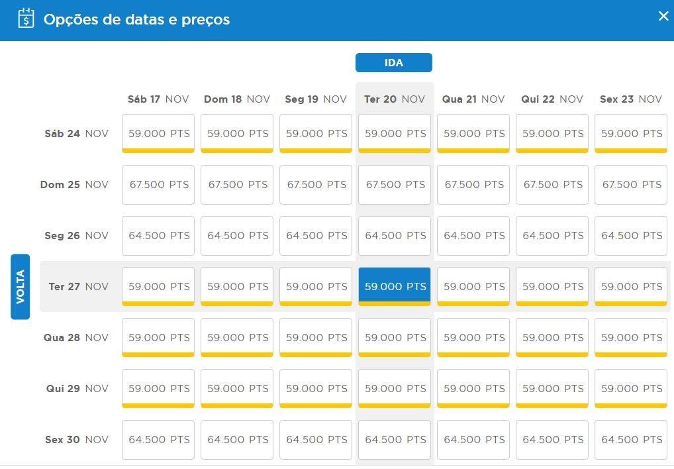Image resolution: width=674 pixels, height=469 pixels.
Task: Select the IDA tab button
Action: point(394,63)
